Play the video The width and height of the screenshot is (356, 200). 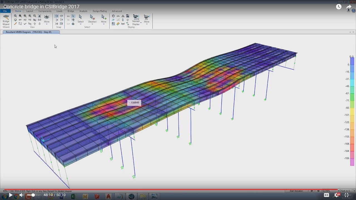pyautogui.click(x=11, y=195)
